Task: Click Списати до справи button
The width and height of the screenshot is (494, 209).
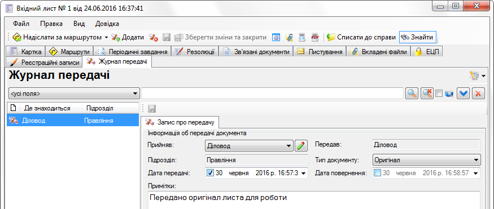Action: coord(361,37)
